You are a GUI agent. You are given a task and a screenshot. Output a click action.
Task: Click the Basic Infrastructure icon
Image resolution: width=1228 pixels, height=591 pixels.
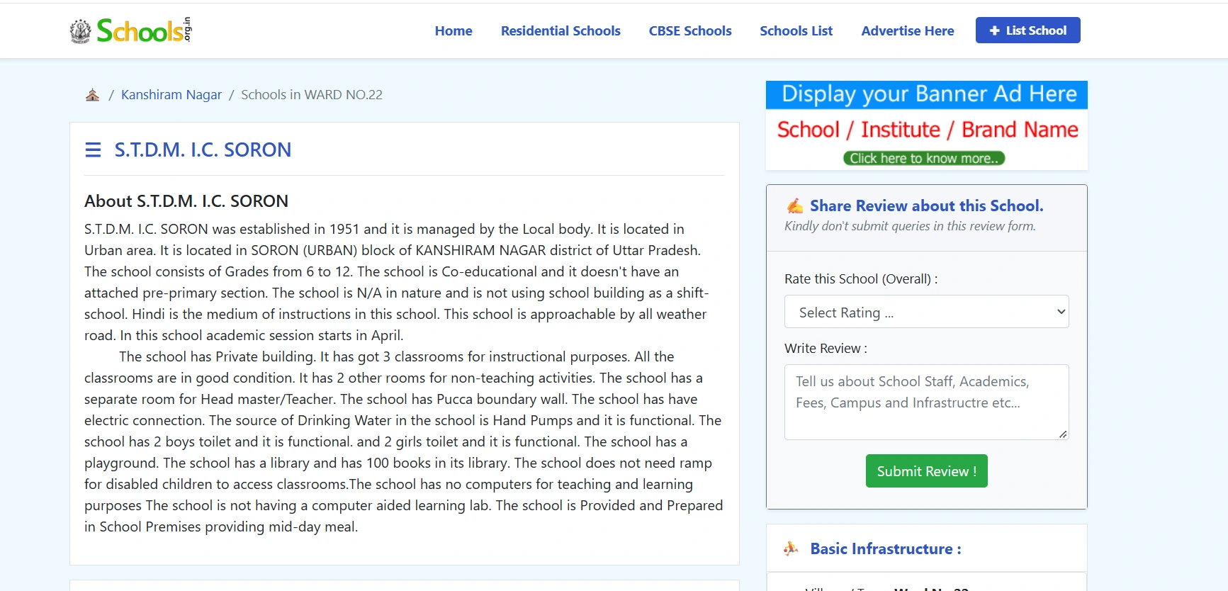tap(792, 549)
